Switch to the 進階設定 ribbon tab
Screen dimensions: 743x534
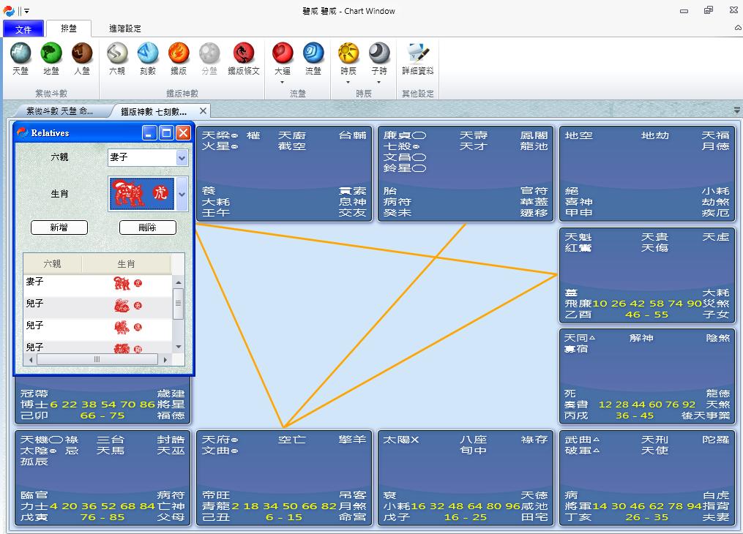click(x=124, y=29)
